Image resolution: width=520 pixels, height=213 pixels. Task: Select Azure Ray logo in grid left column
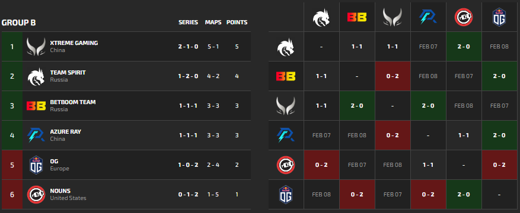click(286, 135)
